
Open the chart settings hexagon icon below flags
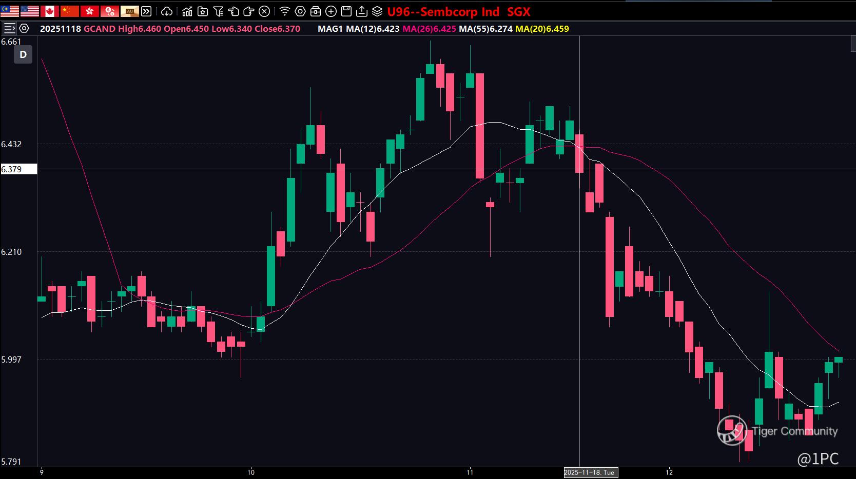[x=24, y=29]
